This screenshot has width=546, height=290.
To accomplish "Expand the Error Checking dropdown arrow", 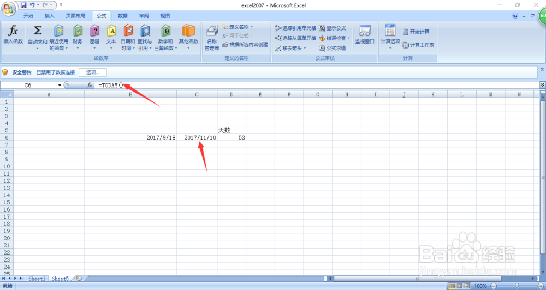I will [348, 38].
